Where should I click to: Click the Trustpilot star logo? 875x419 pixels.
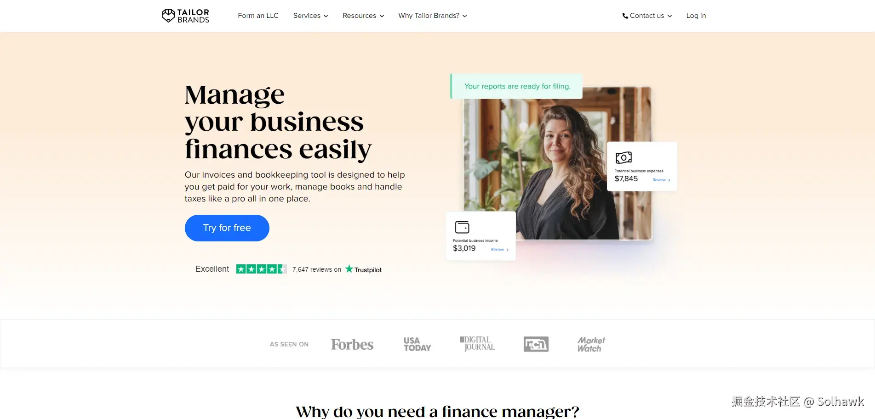pos(349,269)
